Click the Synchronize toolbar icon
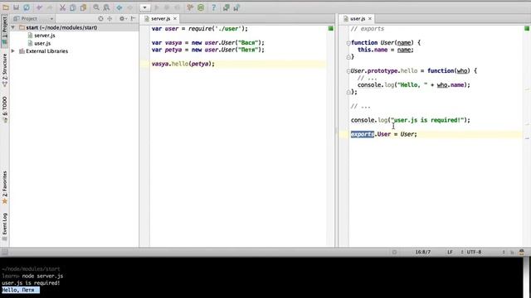Image resolution: width=531 pixels, height=298 pixels. (x=27, y=7)
